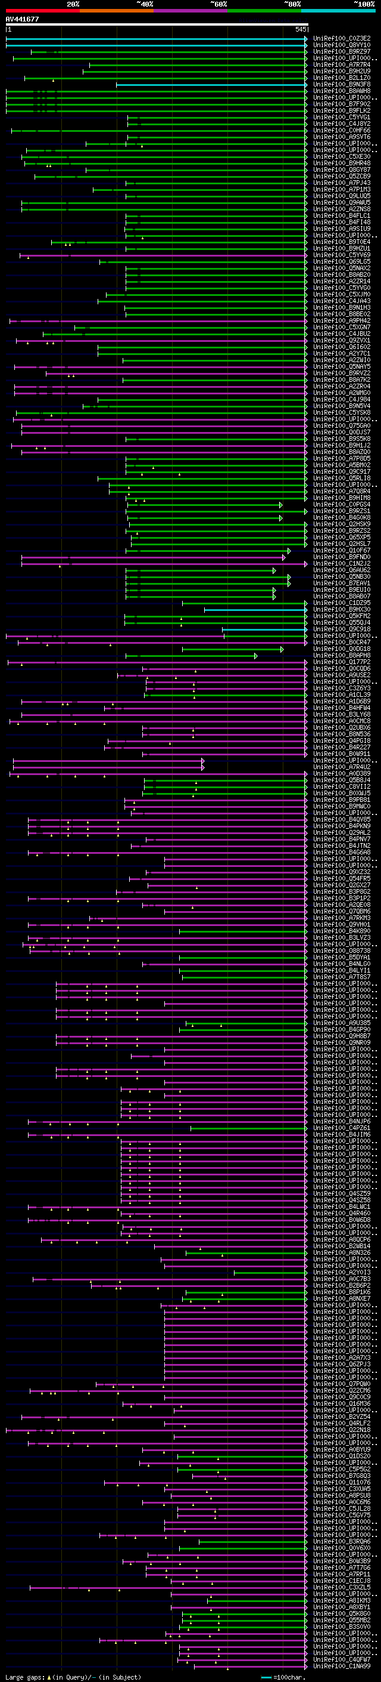Click the white query sequence bar
Image resolution: width=381 pixels, height=1682 pixels.
pos(157,24)
